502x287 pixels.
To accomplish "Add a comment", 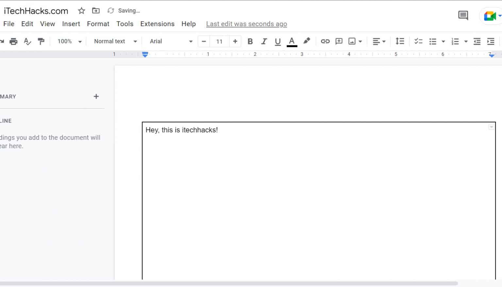I will [339, 41].
